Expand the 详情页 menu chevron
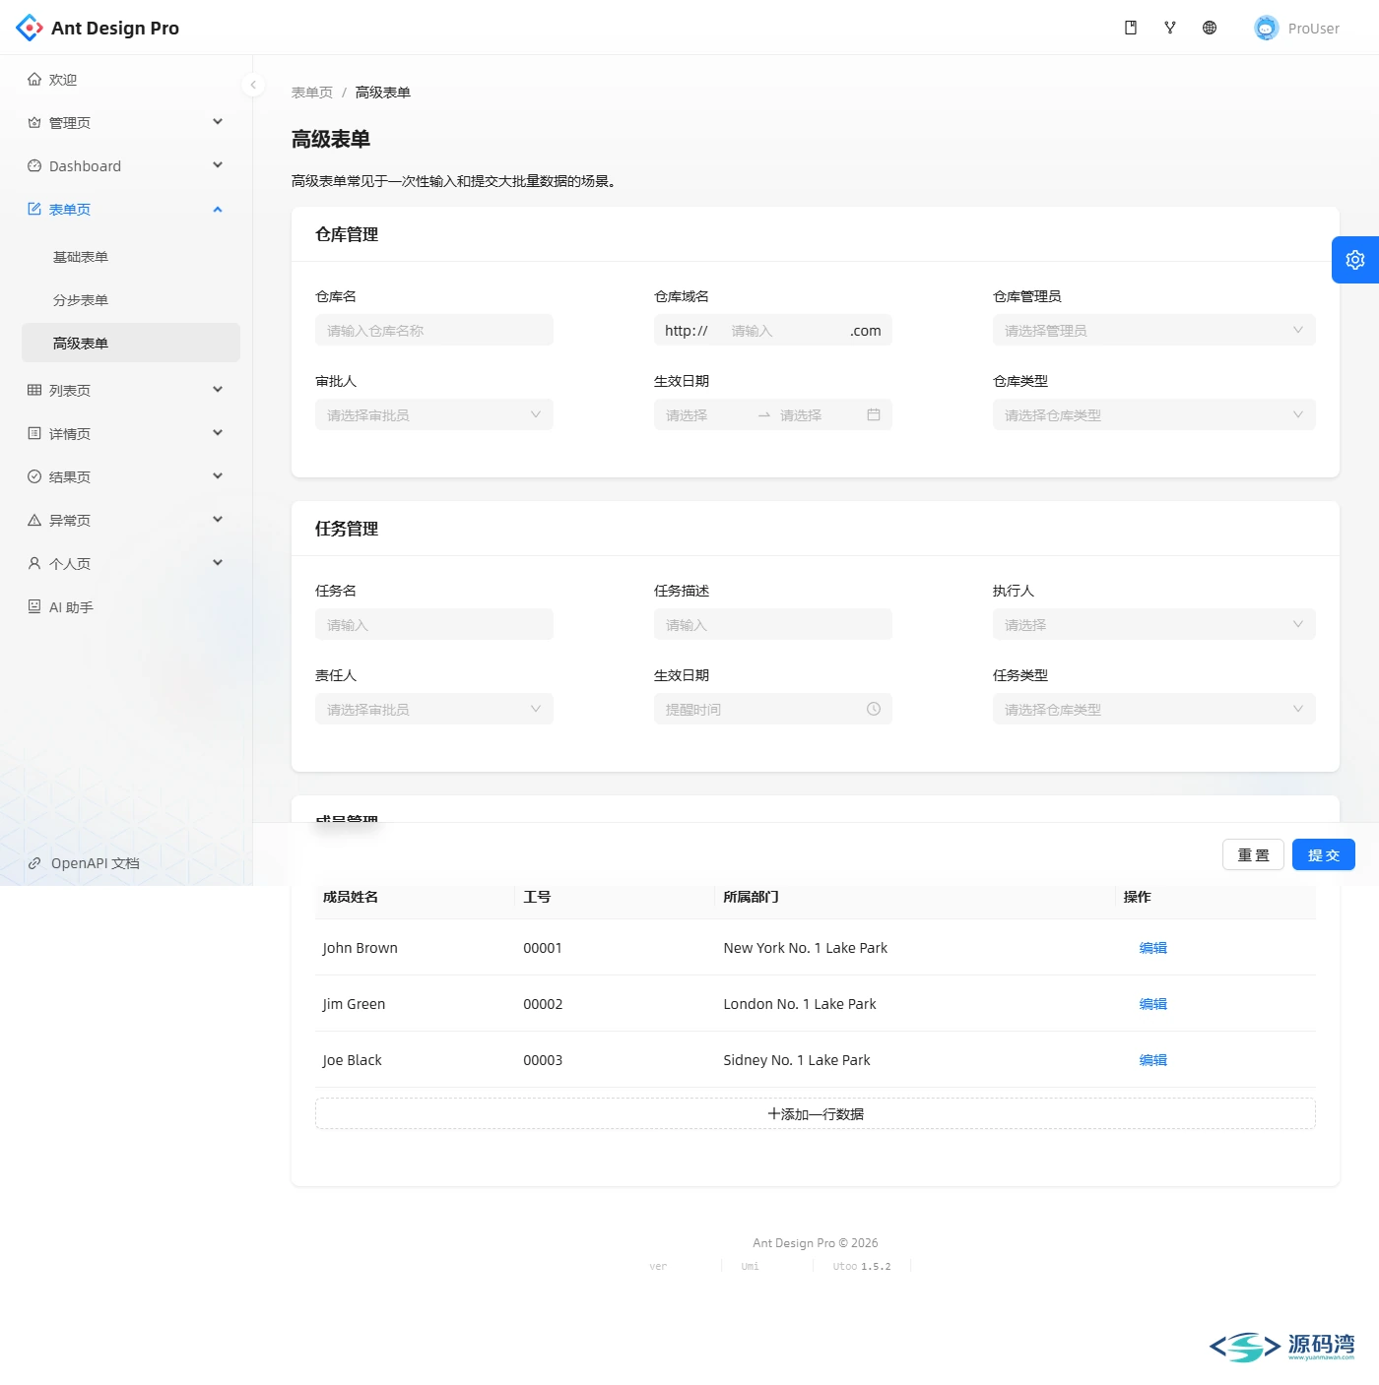Viewport: 1379px width, 1385px height. point(218,433)
